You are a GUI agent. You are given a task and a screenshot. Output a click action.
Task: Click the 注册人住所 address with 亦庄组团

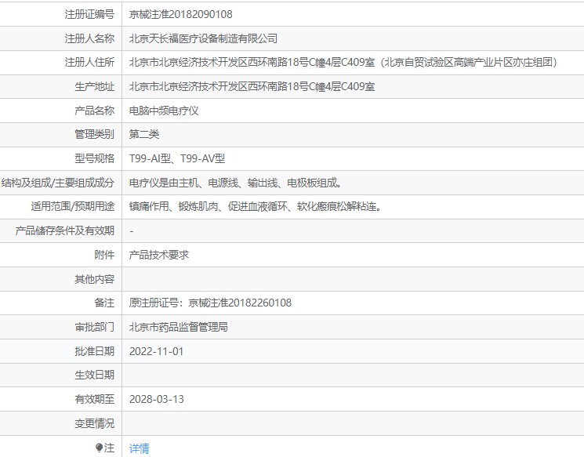tap(343, 62)
